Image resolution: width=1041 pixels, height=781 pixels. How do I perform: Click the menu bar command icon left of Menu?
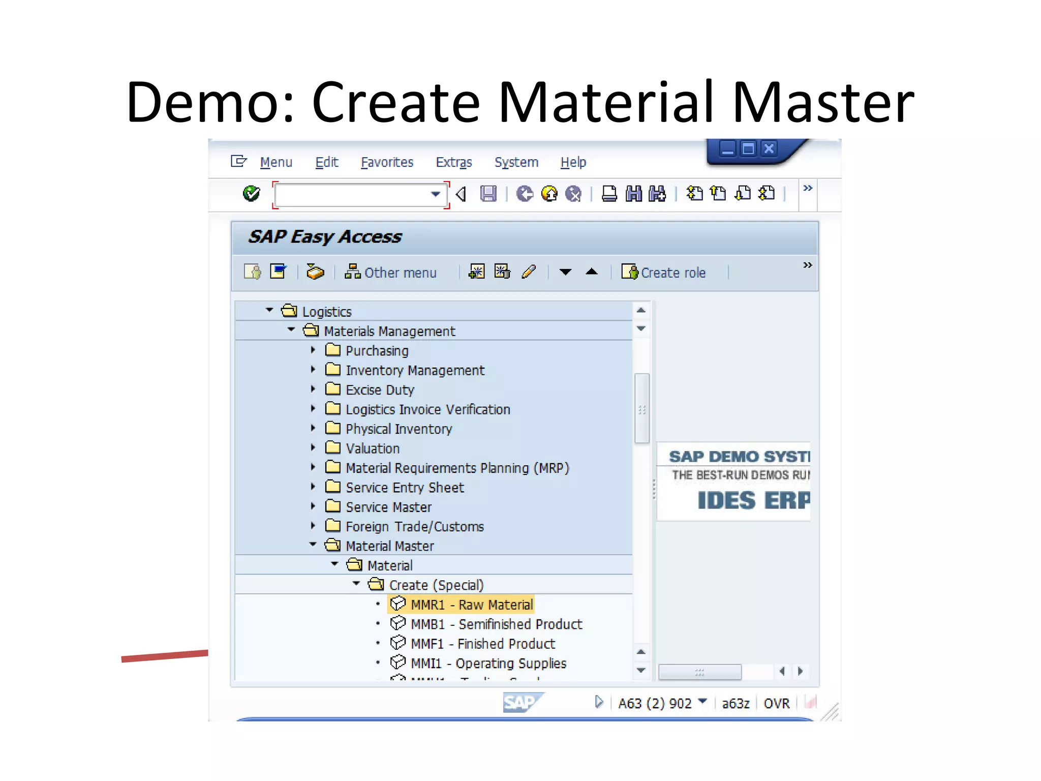238,161
